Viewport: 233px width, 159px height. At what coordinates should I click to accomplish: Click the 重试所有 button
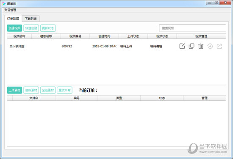coord(64,90)
